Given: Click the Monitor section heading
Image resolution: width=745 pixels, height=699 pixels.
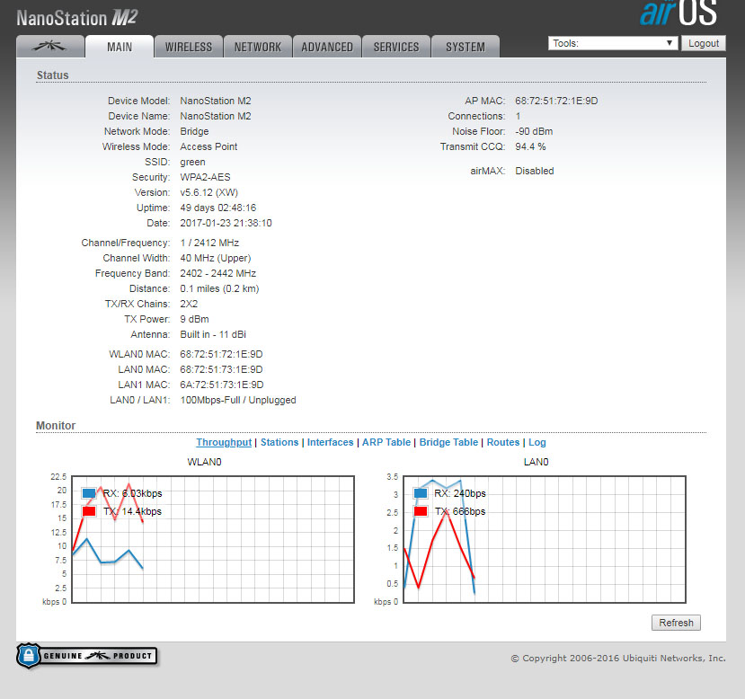Looking at the screenshot, I should 56,426.
